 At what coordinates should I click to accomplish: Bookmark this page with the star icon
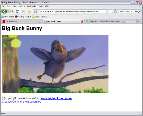(108, 11)
